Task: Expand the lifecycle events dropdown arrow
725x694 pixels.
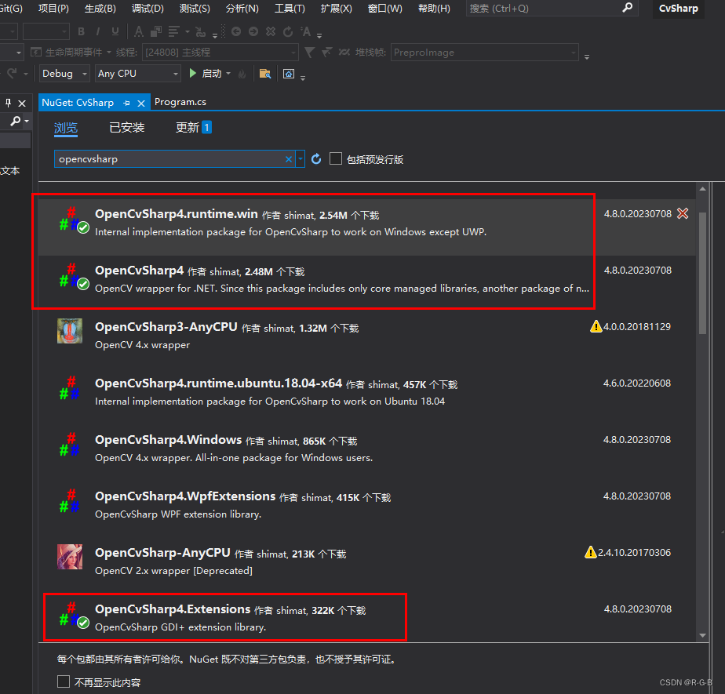Action: [x=109, y=53]
